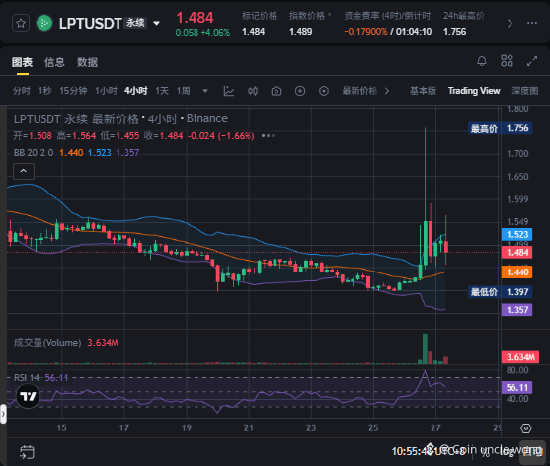Take chart snapshot with camera icon

276,91
